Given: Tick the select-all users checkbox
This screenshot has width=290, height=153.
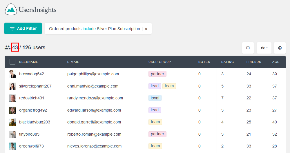Looking at the screenshot, I should [12, 62].
